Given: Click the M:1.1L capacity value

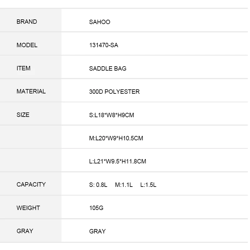Looking at the screenshot, I should (124, 185).
